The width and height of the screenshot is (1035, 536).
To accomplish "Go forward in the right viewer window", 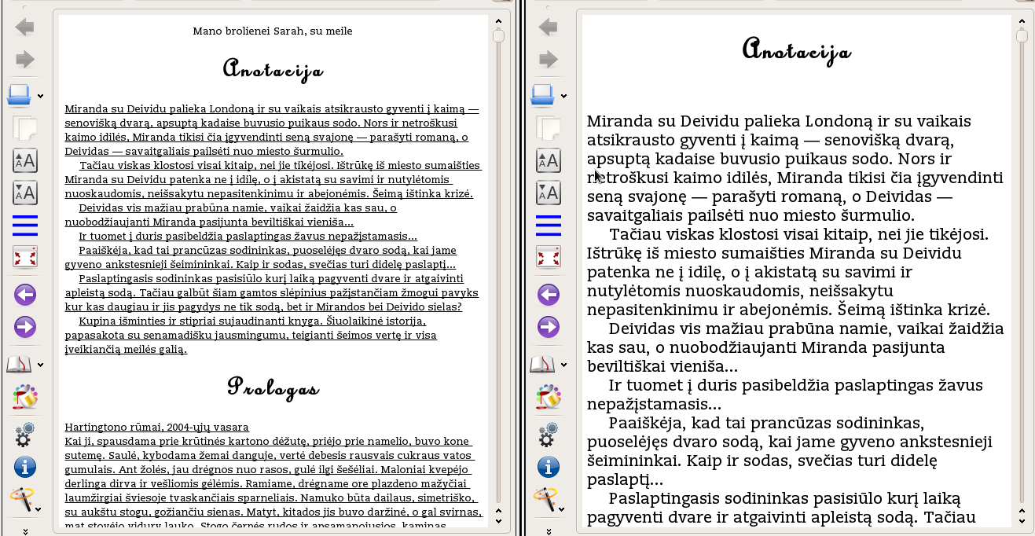I will click(x=549, y=60).
